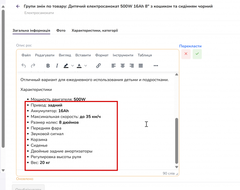
Task: Reject changes with the red X button
Action: pyautogui.click(x=186, y=54)
